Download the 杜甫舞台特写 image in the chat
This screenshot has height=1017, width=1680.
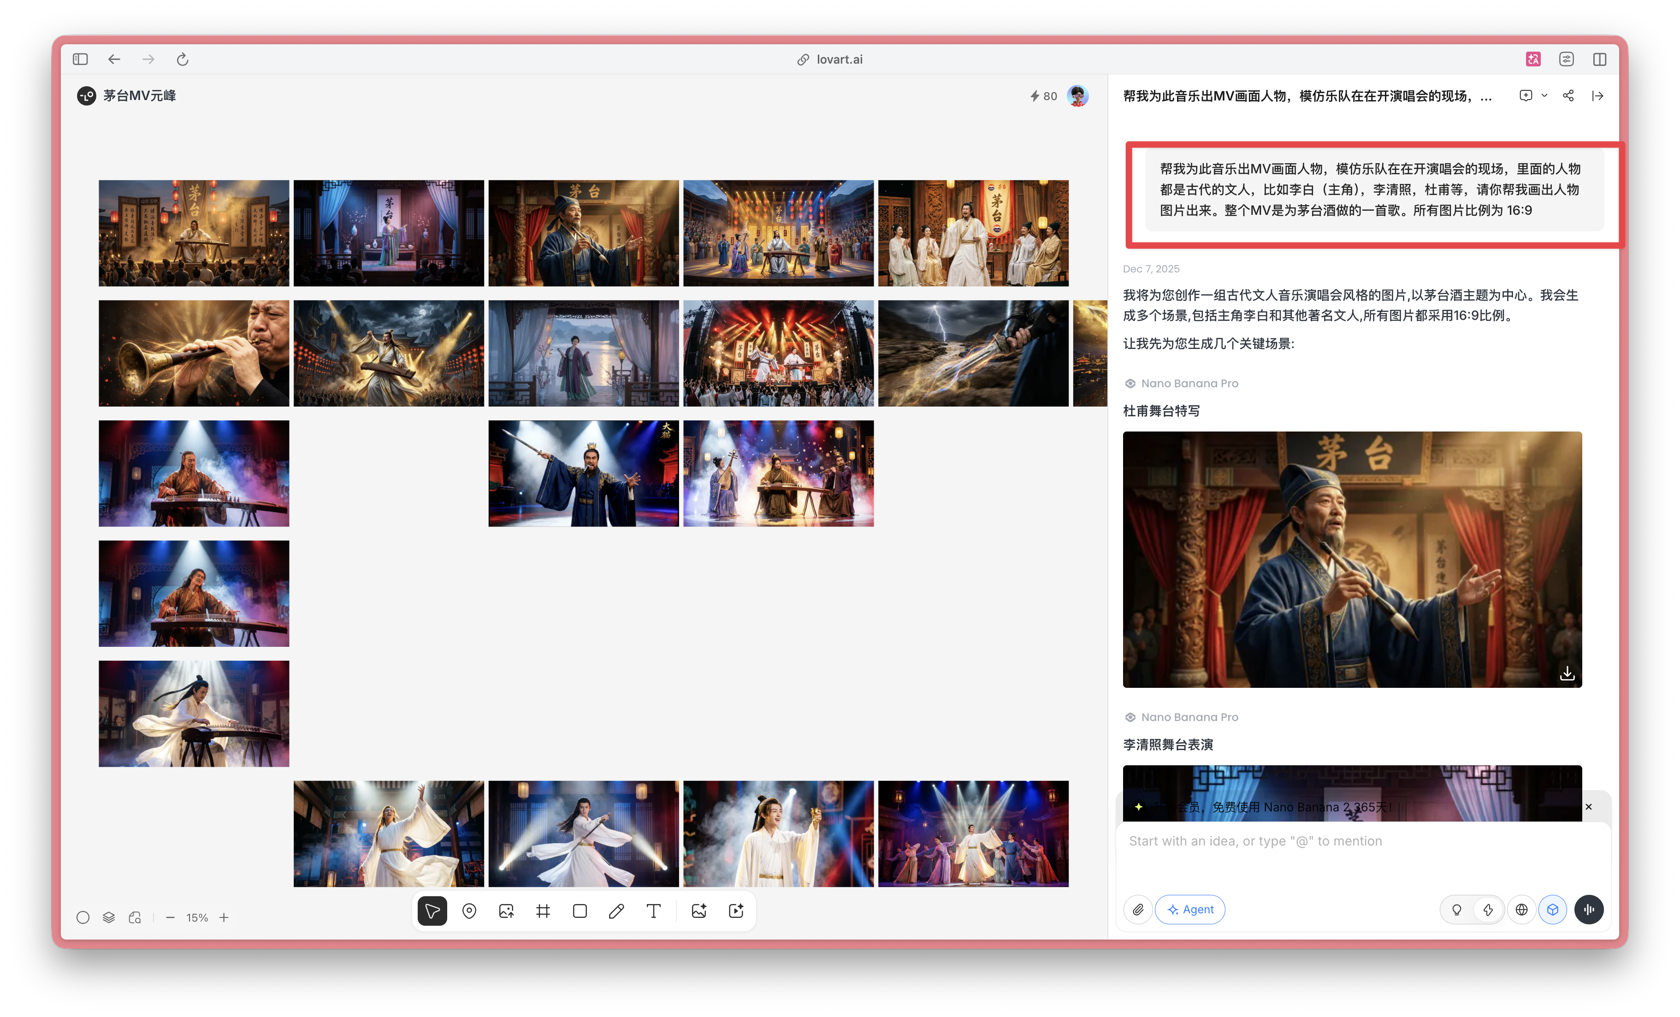[x=1567, y=674]
